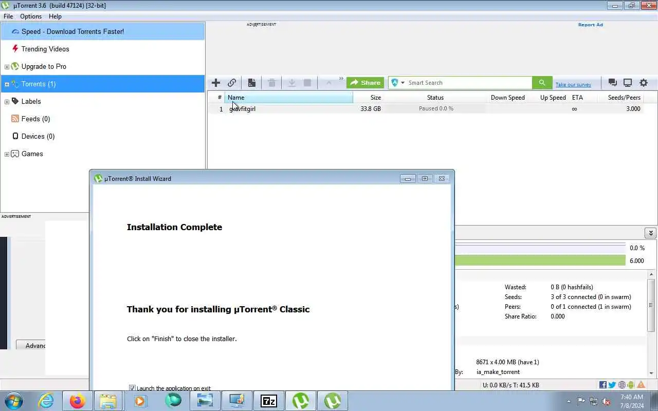The image size is (658, 411).
Task: Click the Action Center flag tray icon
Action: [581, 401]
